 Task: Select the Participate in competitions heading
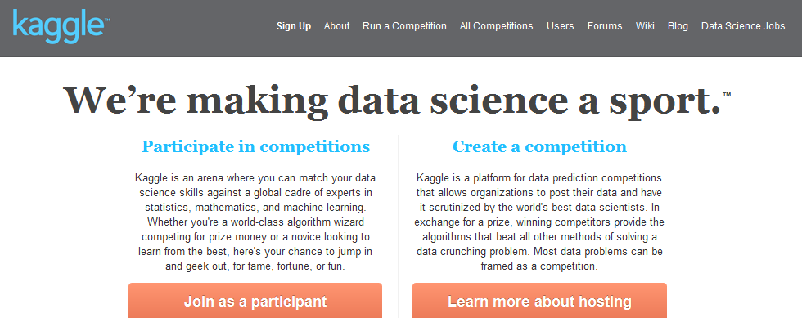point(255,146)
